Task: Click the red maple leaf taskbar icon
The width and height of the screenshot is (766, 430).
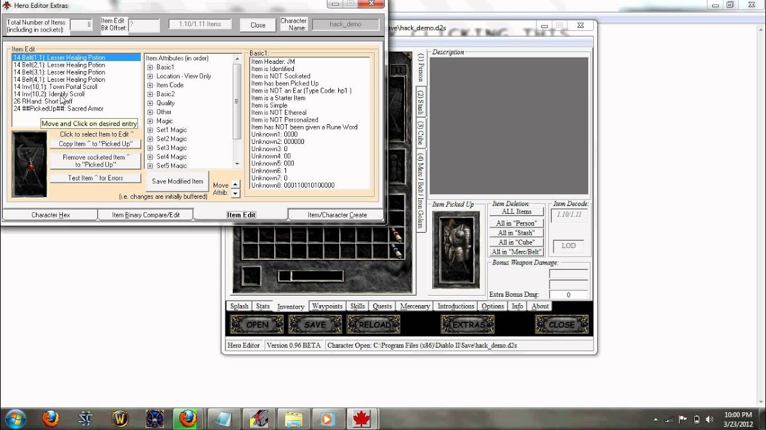Action: pyautogui.click(x=361, y=419)
